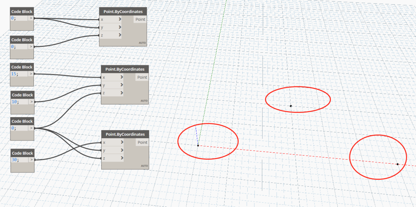
Task: Select title bar of the bottommost Point.ByCoordinates node
Action: pyautogui.click(x=125, y=134)
